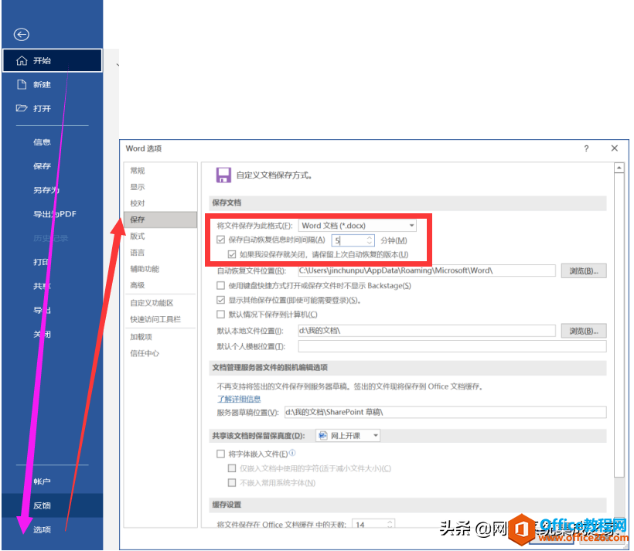Open 帐户 in backstage menu
Screen dimensions: 634x551
[x=42, y=481]
